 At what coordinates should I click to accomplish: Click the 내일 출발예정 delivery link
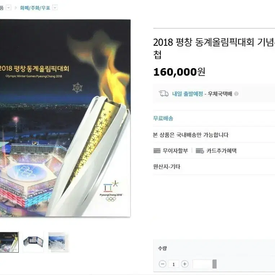point(187,94)
